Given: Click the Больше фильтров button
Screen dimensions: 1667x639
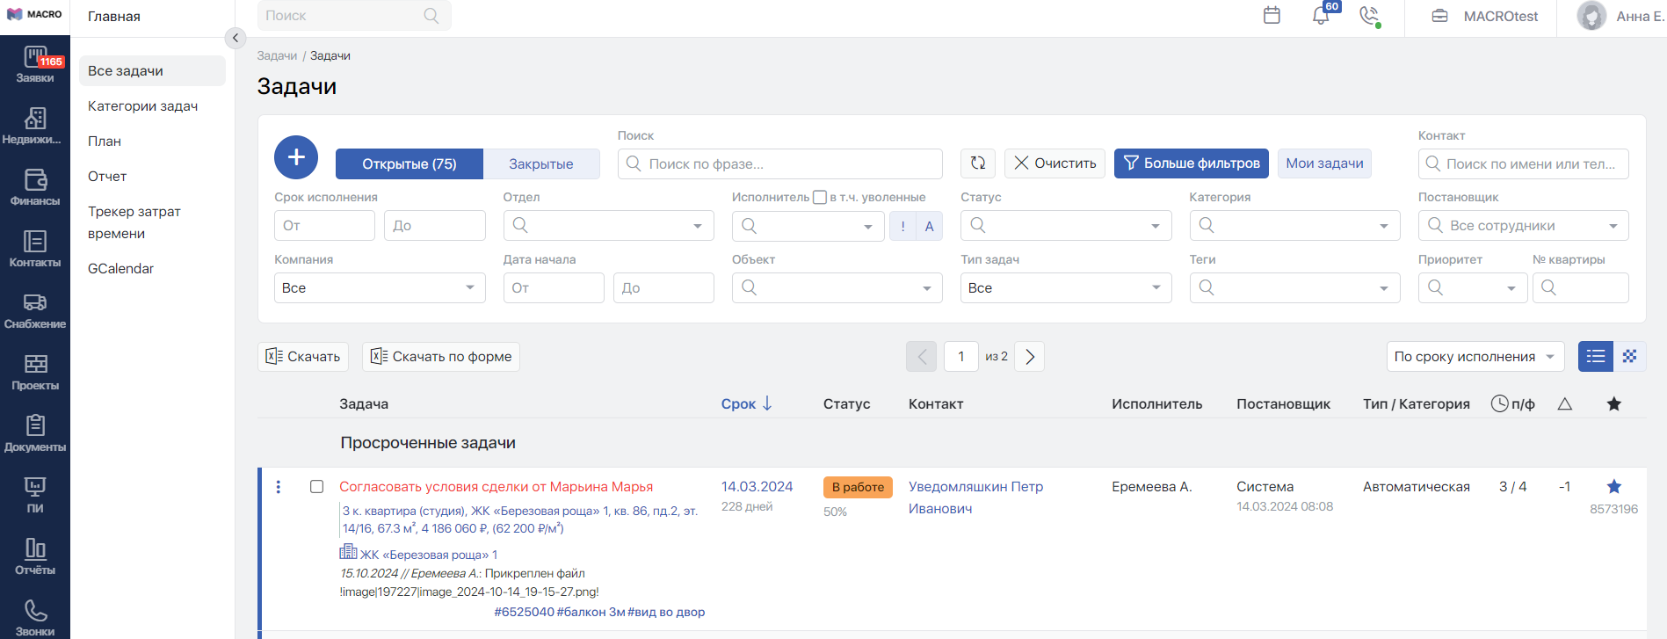Looking at the screenshot, I should point(1191,163).
